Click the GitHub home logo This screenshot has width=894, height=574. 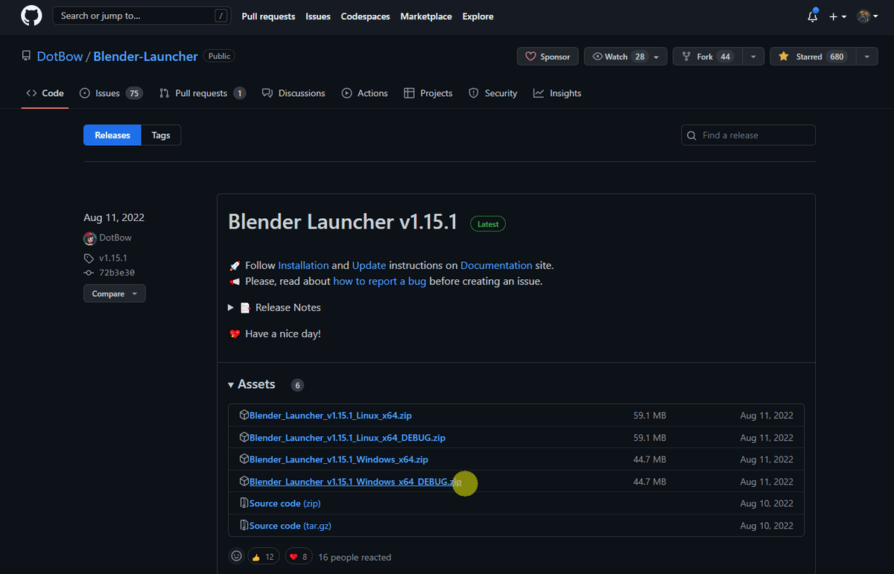click(x=31, y=16)
